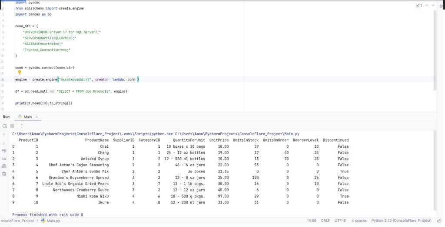Change the UTF-8 file encoding
The height and width of the screenshot is (227, 445).
click(340, 221)
